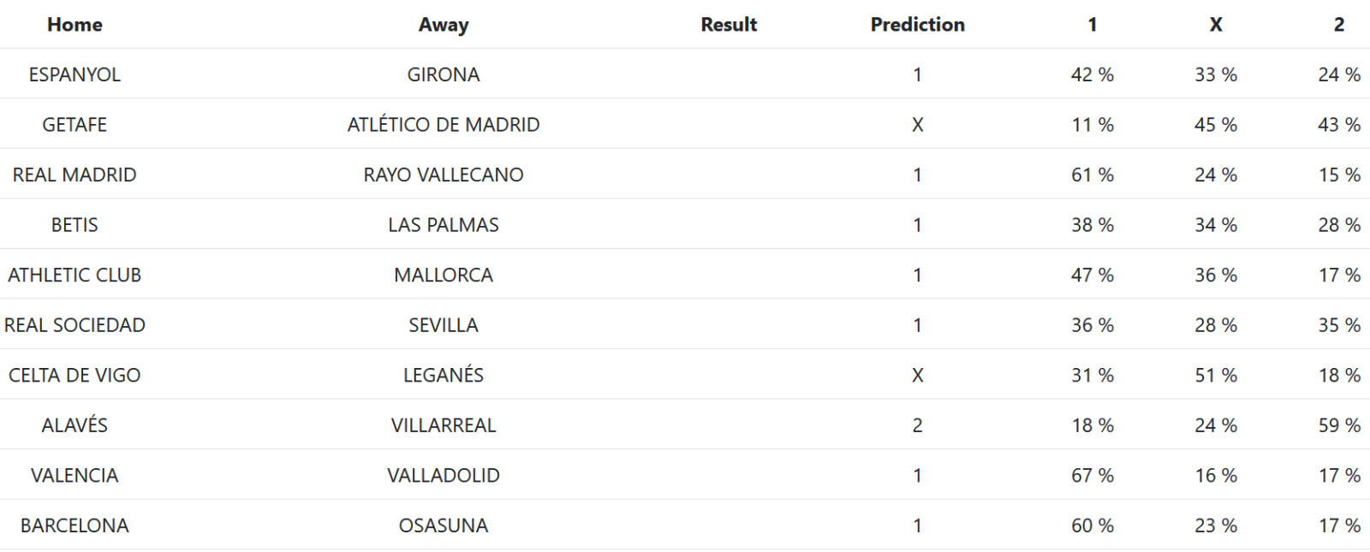Click the Prediction column header

coord(917,25)
